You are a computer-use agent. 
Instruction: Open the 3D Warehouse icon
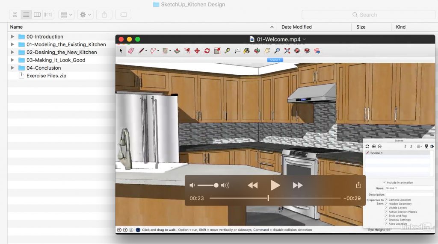[297, 51]
